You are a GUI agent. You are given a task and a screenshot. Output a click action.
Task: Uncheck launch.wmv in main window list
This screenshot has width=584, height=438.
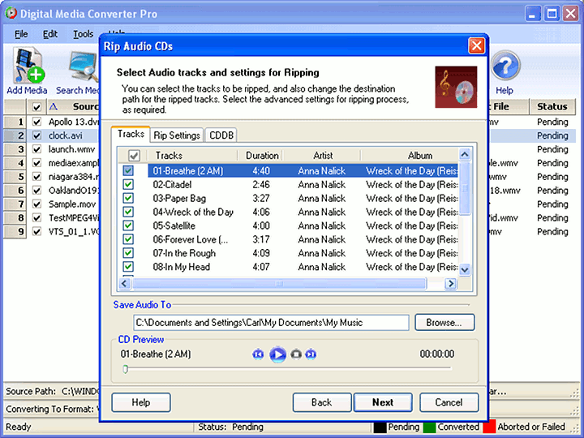pos(36,149)
